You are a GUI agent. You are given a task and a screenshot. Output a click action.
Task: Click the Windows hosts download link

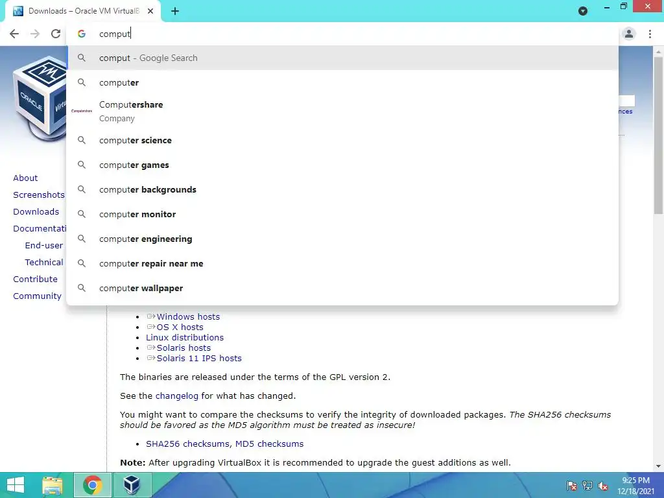(x=188, y=316)
